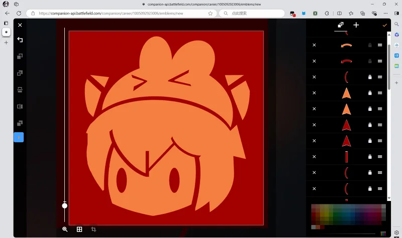
Task: Go back with the browser back arrow
Action: (x=7, y=14)
